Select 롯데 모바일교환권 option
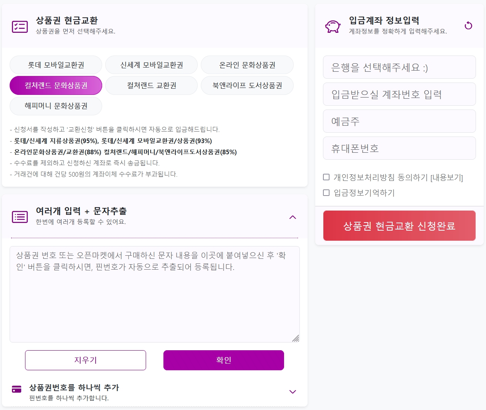Viewport: 486px width, 410px height. [x=56, y=65]
